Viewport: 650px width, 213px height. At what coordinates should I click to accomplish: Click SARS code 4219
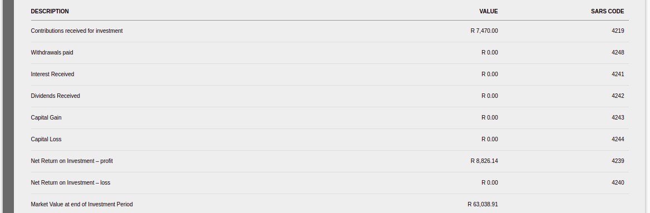coord(618,31)
